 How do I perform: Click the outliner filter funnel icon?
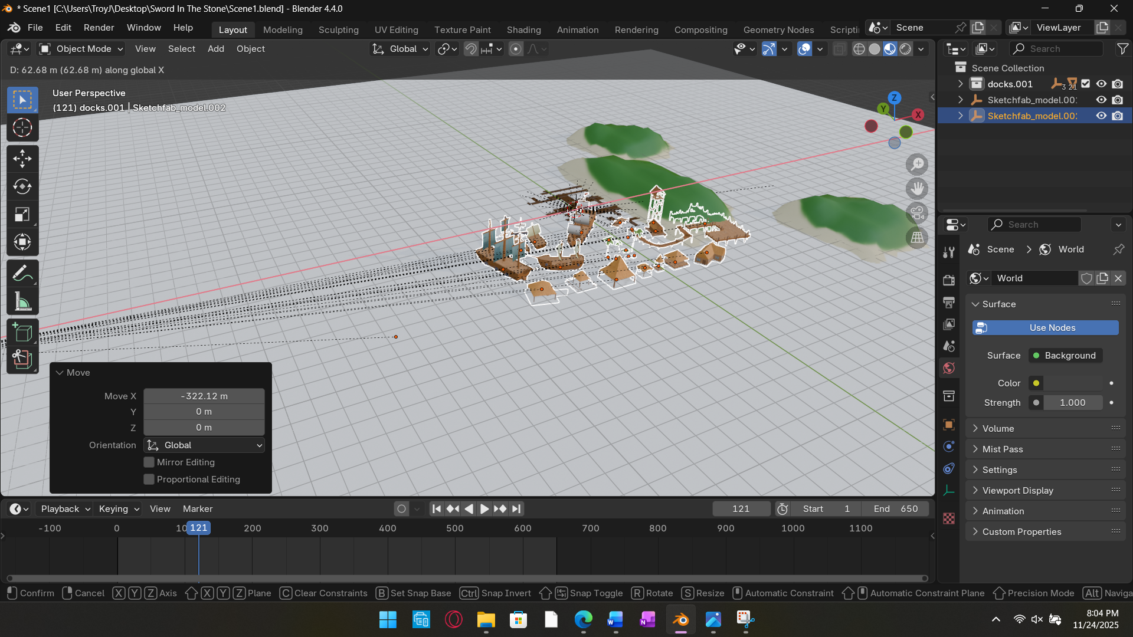[1122, 49]
